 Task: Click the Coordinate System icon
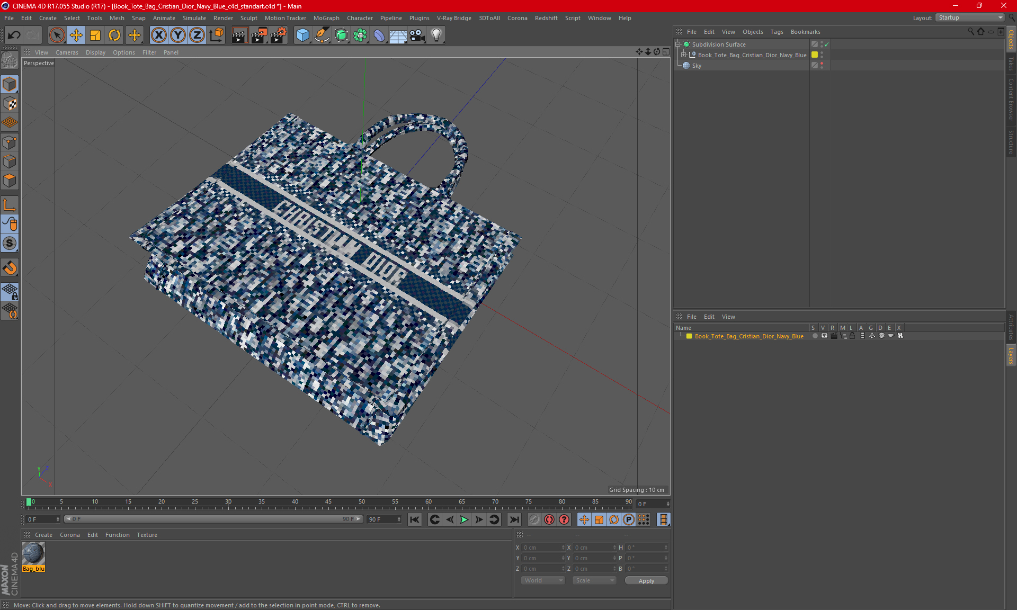point(216,35)
